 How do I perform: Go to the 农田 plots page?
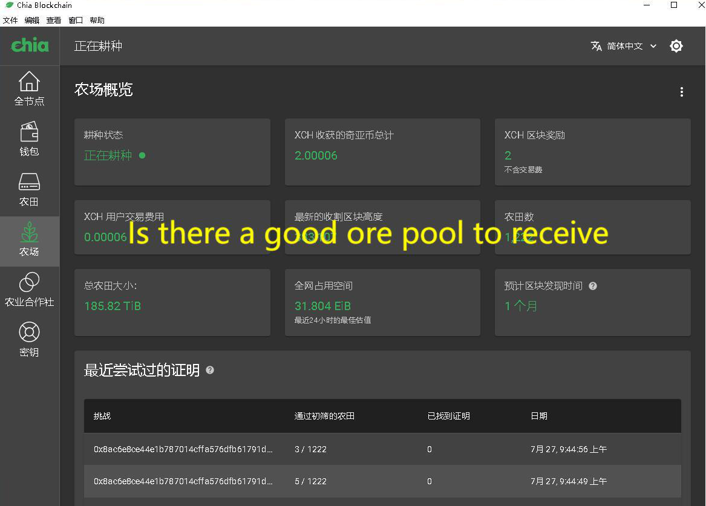tap(29, 189)
